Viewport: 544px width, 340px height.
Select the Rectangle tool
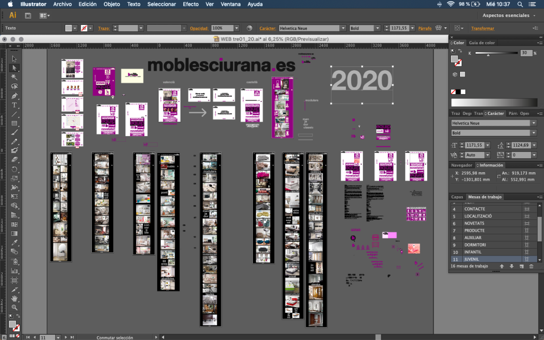coord(14,123)
